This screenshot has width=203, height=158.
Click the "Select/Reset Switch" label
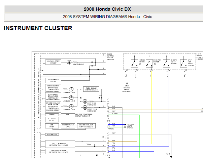click(173, 62)
